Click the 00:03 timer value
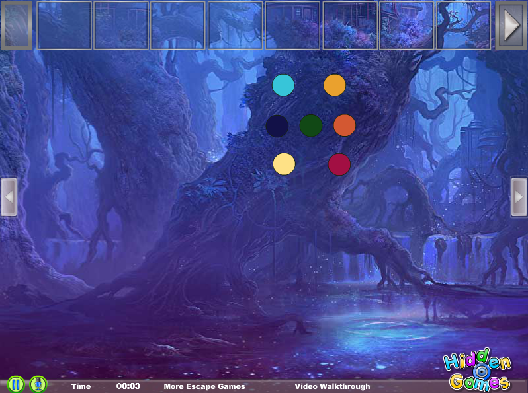This screenshot has width=528, height=393. point(128,386)
